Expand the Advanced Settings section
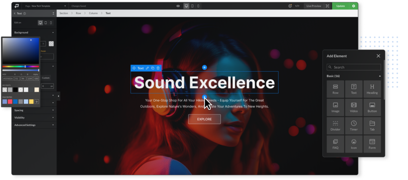The height and width of the screenshot is (180, 408). (x=34, y=125)
